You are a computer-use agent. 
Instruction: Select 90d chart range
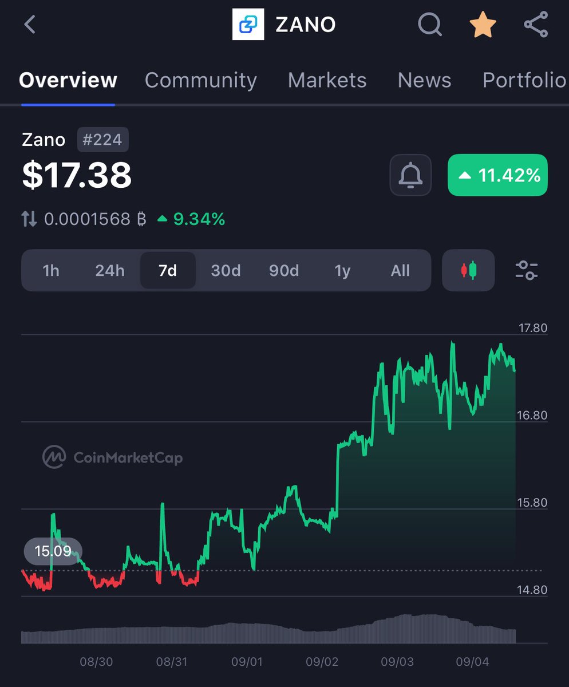coord(284,270)
